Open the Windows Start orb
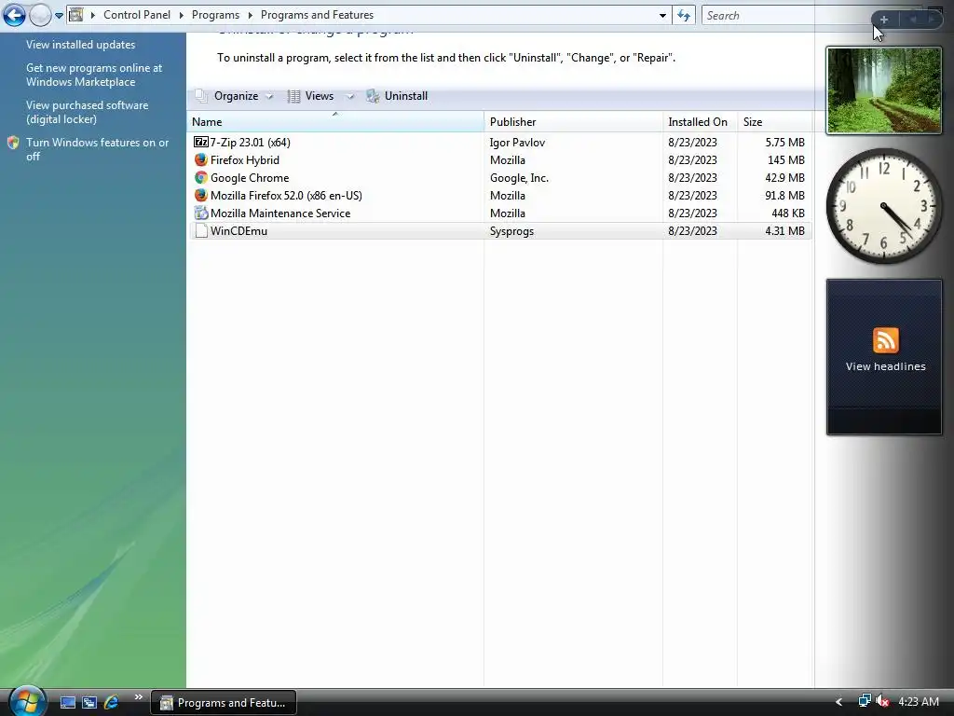 tap(27, 701)
